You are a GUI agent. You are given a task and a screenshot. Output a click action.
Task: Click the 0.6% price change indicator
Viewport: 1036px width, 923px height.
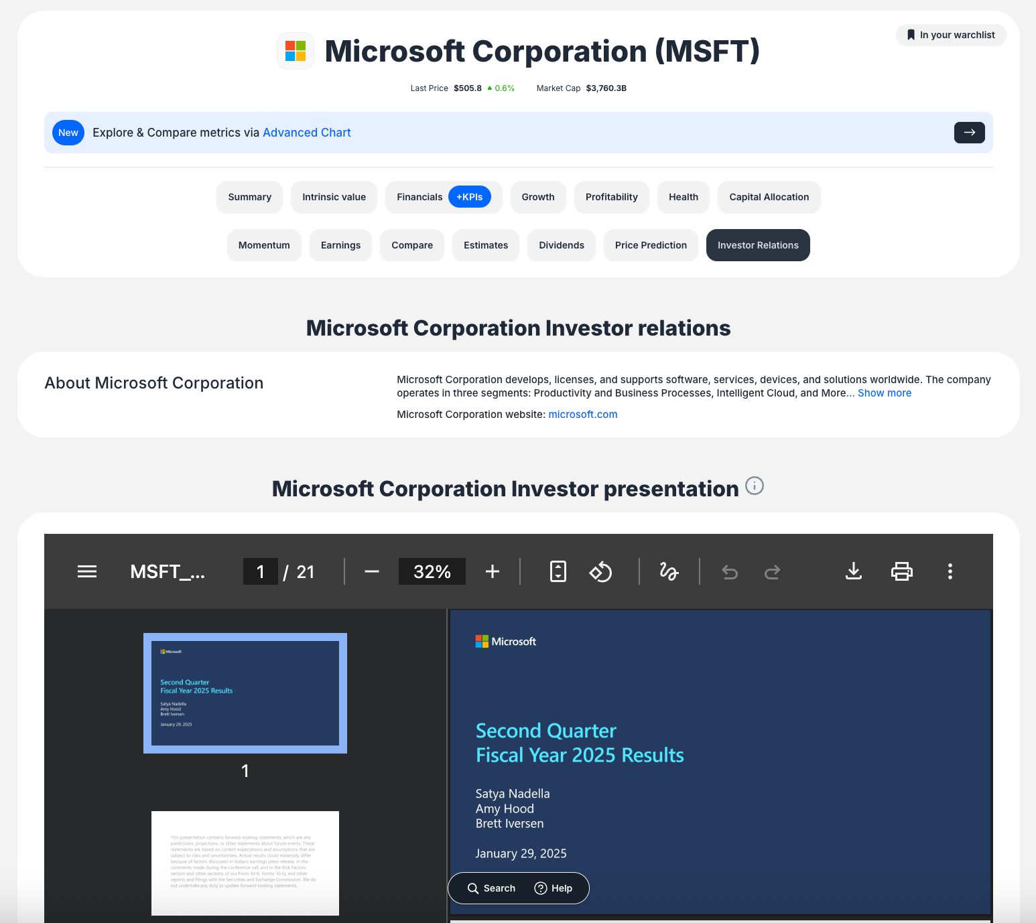pyautogui.click(x=501, y=88)
